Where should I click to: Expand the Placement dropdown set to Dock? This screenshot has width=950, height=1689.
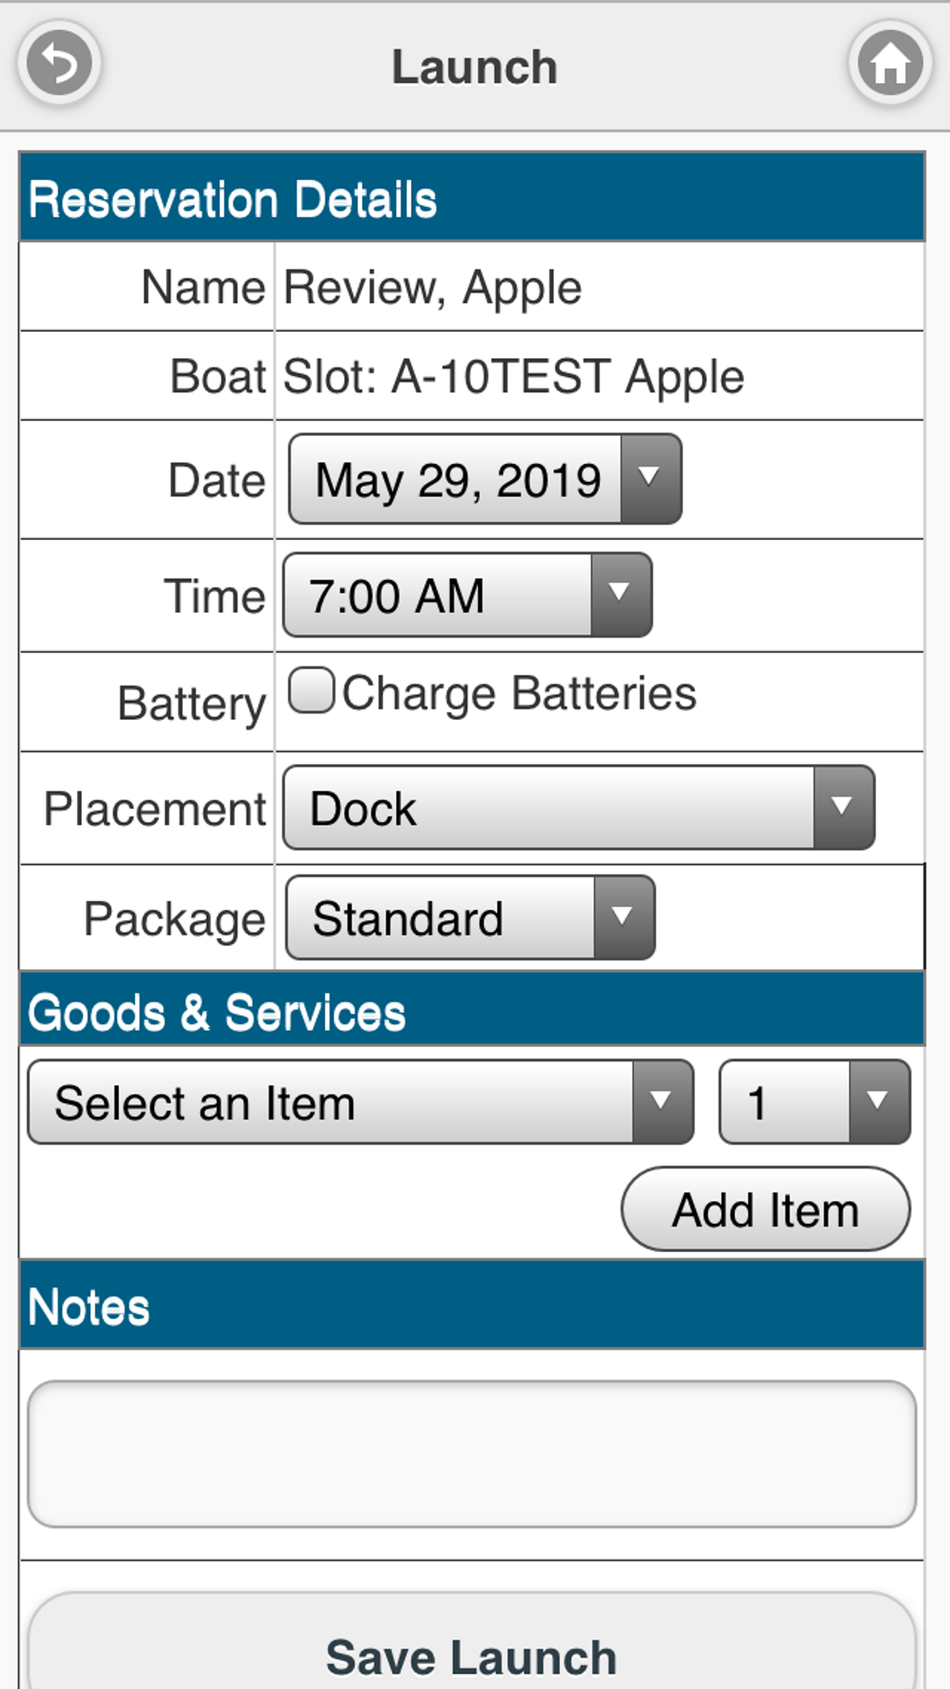tap(548, 808)
